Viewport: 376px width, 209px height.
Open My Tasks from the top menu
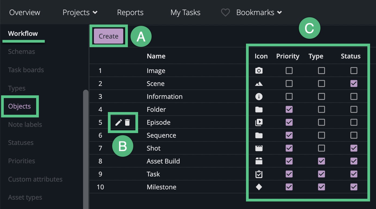pyautogui.click(x=185, y=12)
